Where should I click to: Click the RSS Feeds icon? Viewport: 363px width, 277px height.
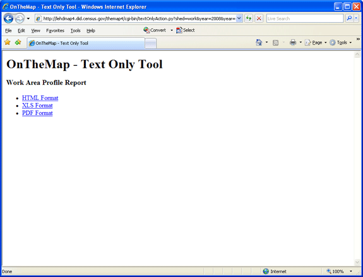coord(275,42)
